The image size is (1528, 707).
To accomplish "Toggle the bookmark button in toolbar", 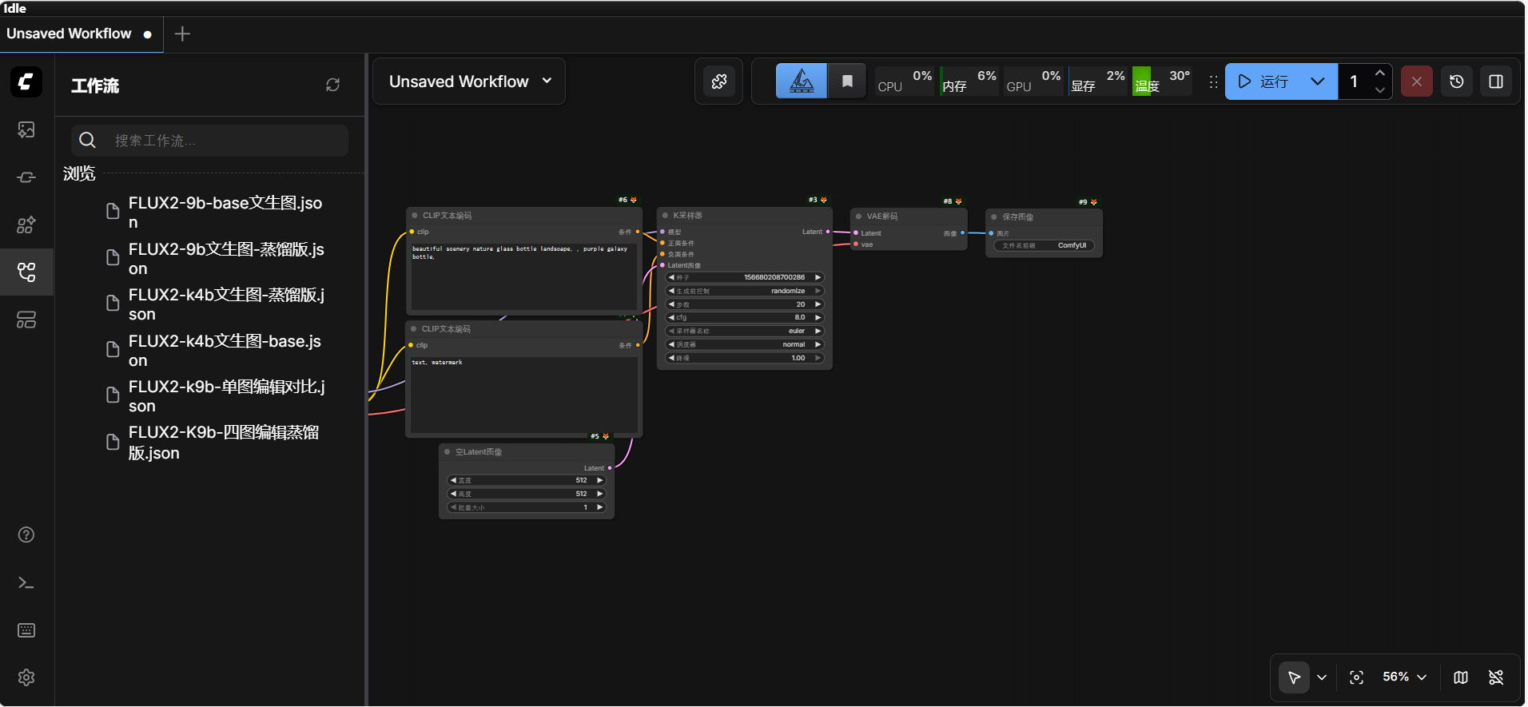I will click(x=847, y=81).
